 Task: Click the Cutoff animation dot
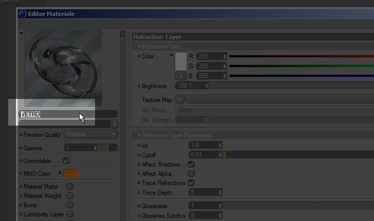pos(139,155)
